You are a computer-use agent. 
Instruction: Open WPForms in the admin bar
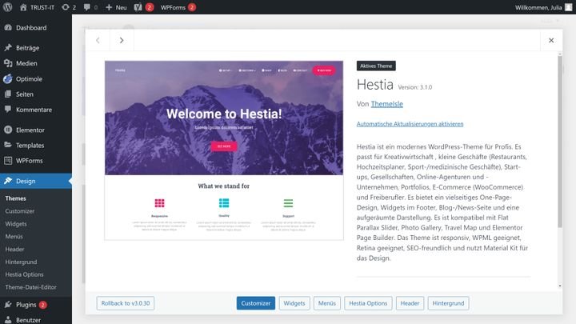tap(173, 7)
